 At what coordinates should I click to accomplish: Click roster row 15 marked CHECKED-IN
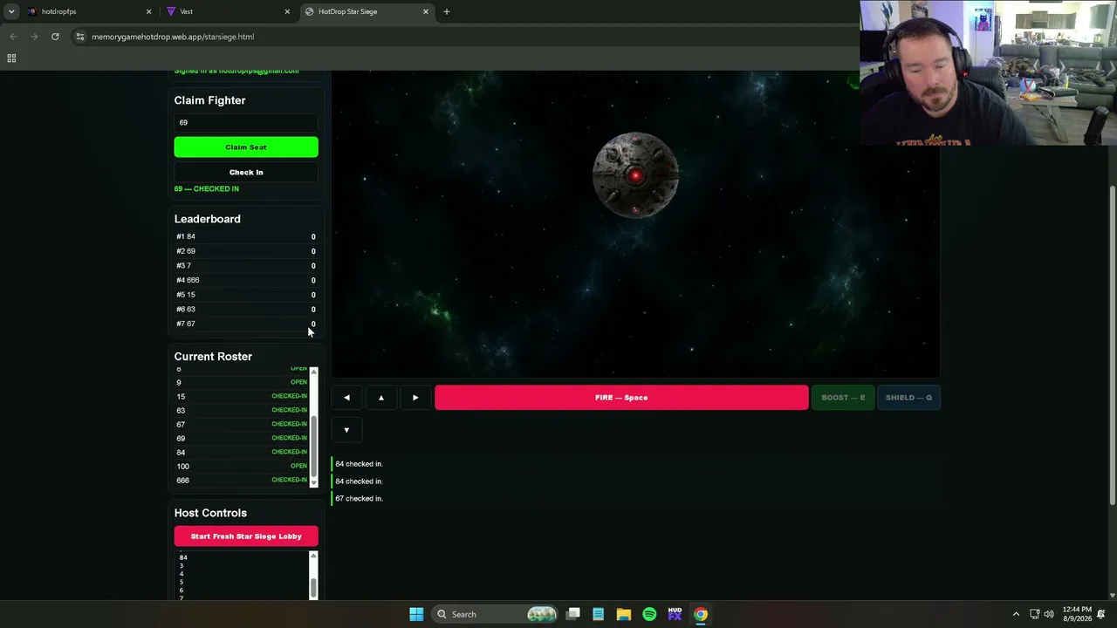[x=242, y=397]
